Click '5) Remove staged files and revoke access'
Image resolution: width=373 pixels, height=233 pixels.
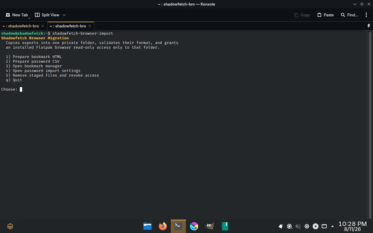click(x=52, y=75)
